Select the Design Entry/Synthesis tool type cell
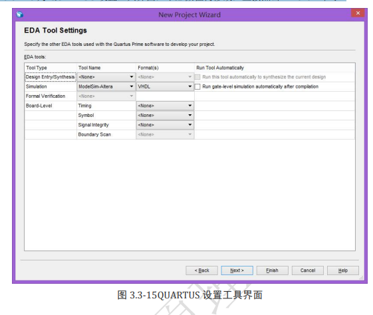Screen dimensions: 373x315 click(x=50, y=77)
